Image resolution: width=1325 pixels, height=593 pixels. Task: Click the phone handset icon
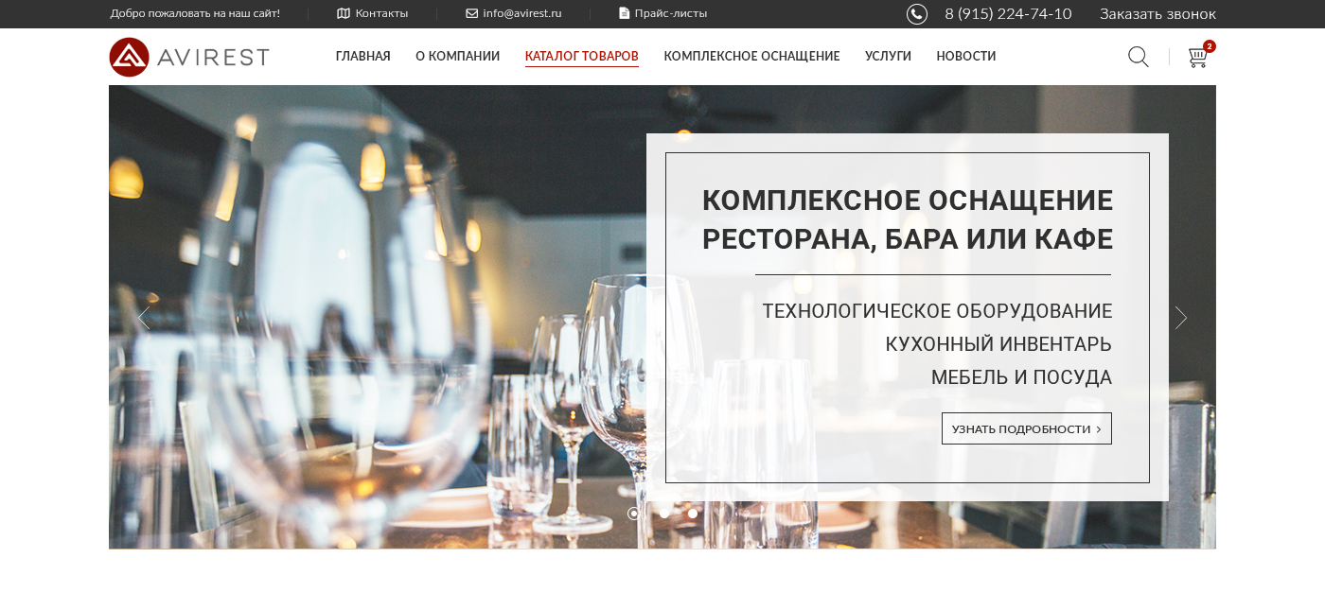(917, 14)
